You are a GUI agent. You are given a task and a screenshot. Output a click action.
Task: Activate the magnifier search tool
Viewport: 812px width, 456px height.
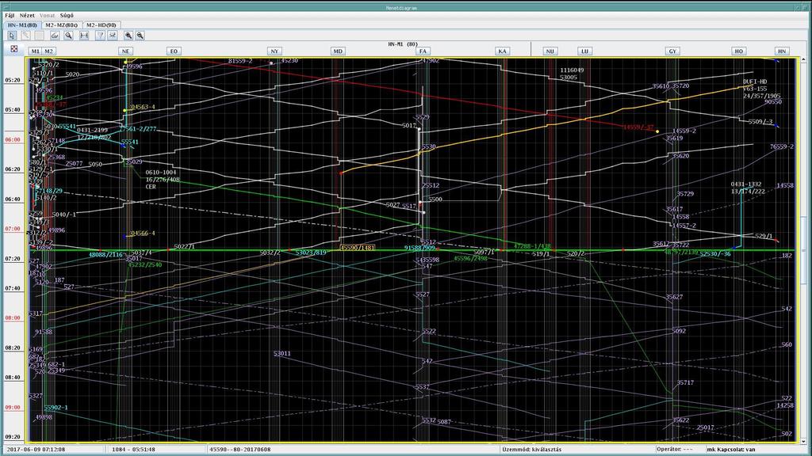pyautogui.click(x=68, y=35)
